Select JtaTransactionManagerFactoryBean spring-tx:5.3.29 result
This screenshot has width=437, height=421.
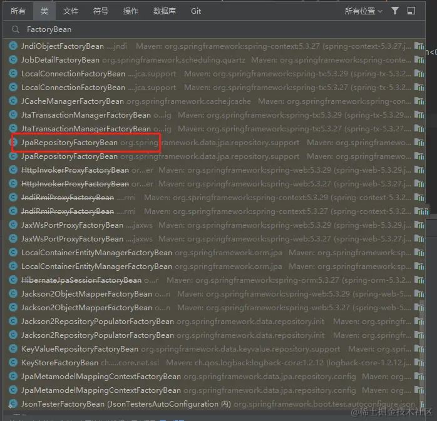pyautogui.click(x=214, y=115)
